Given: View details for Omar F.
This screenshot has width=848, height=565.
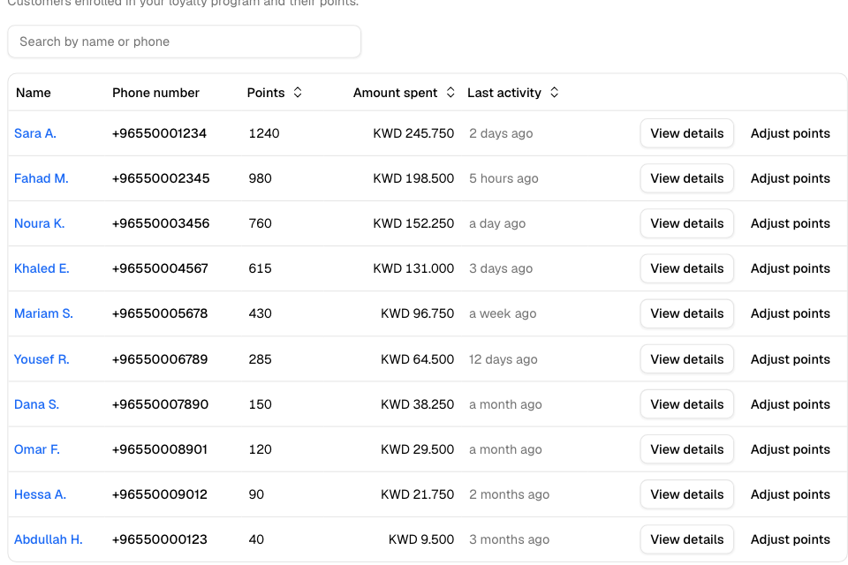Looking at the screenshot, I should pos(687,449).
